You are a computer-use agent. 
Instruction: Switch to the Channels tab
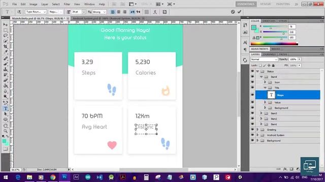tap(269, 54)
